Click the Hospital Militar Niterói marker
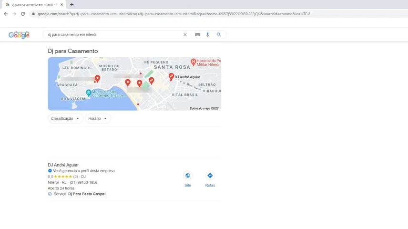408x229 pixels. pyautogui.click(x=194, y=62)
